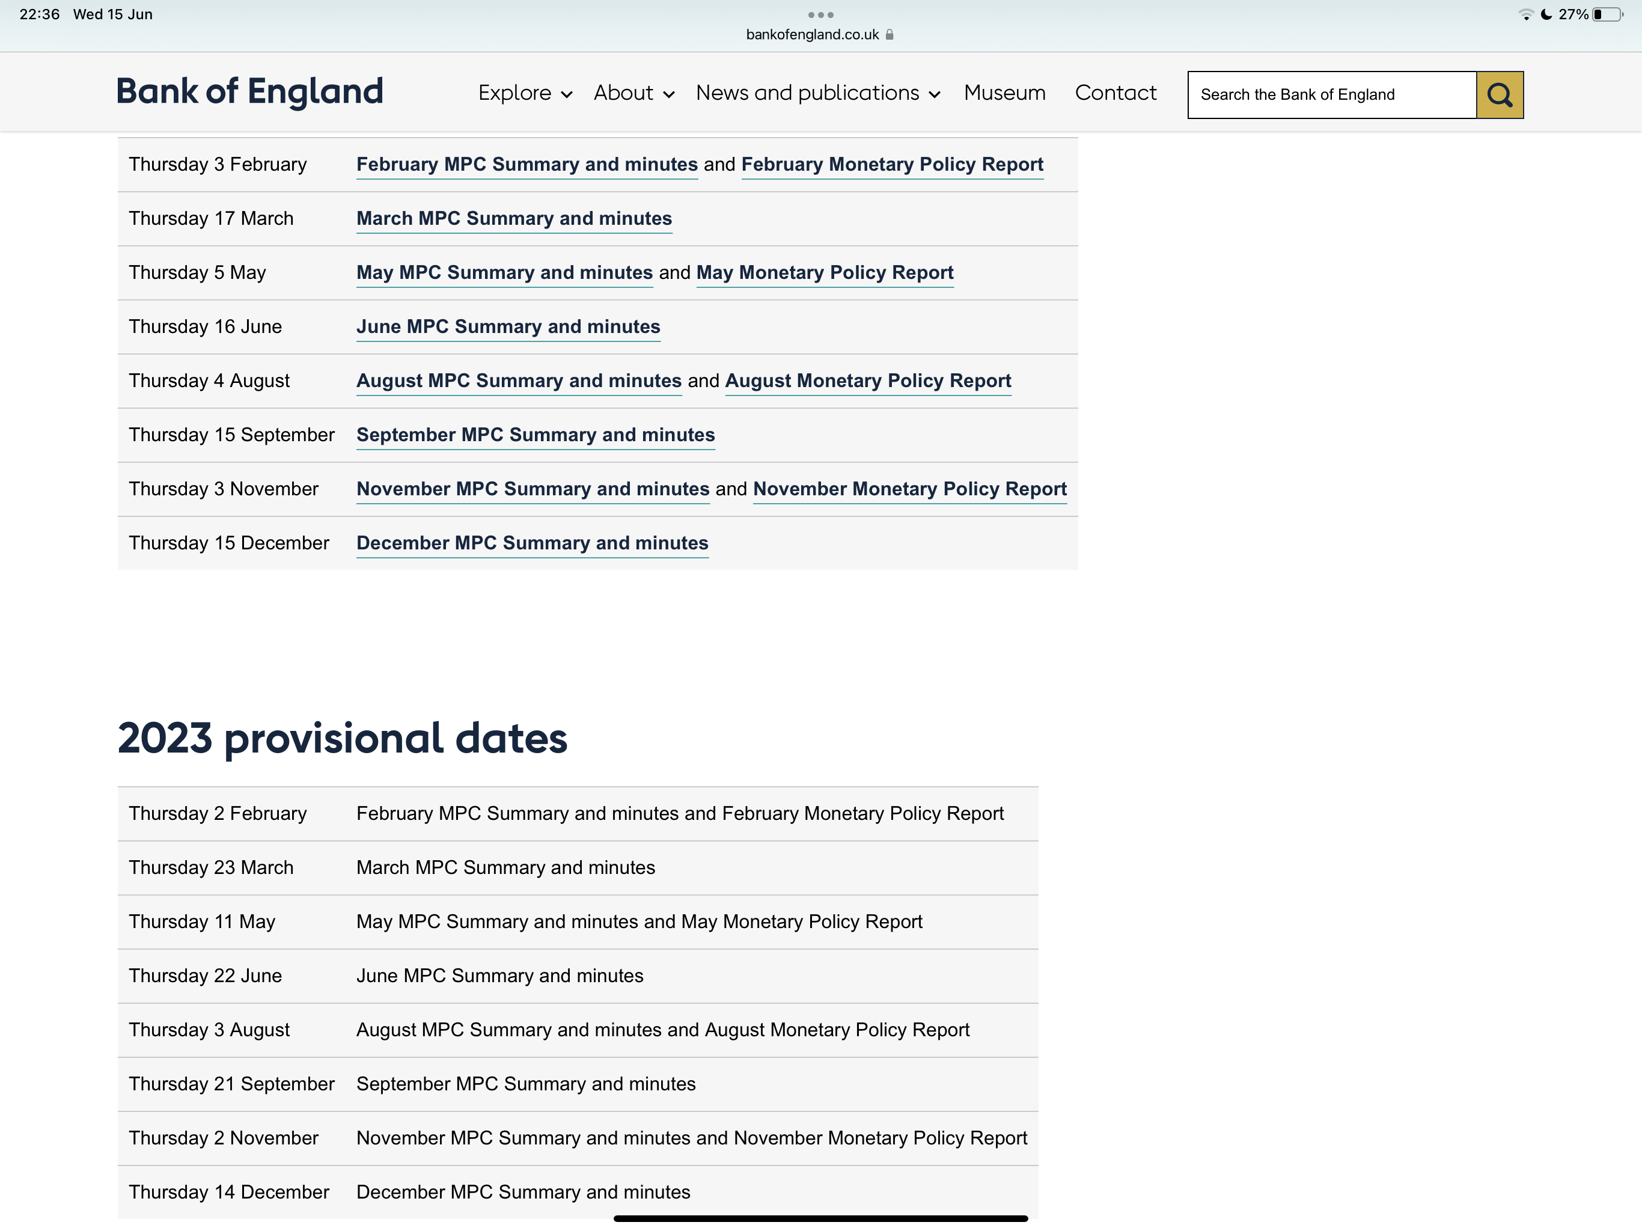Tap the three-dot multitasking icon at the top
Viewport: 1642px width, 1231px height.
(x=820, y=15)
